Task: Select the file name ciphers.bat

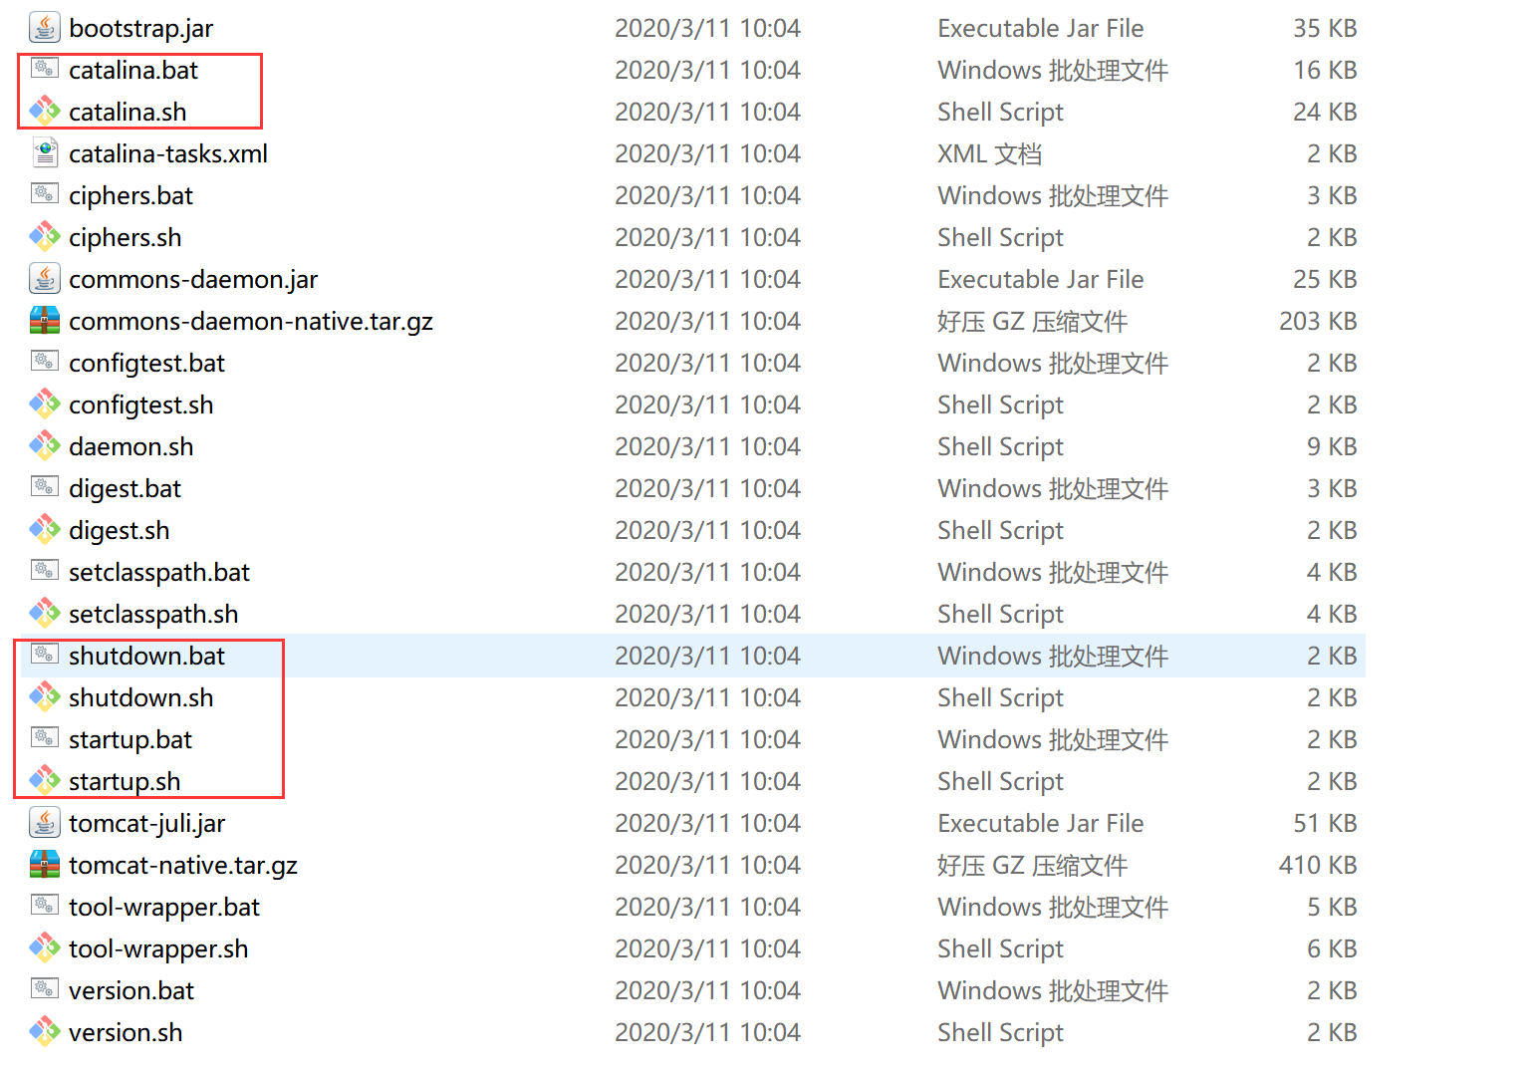Action: tap(130, 195)
